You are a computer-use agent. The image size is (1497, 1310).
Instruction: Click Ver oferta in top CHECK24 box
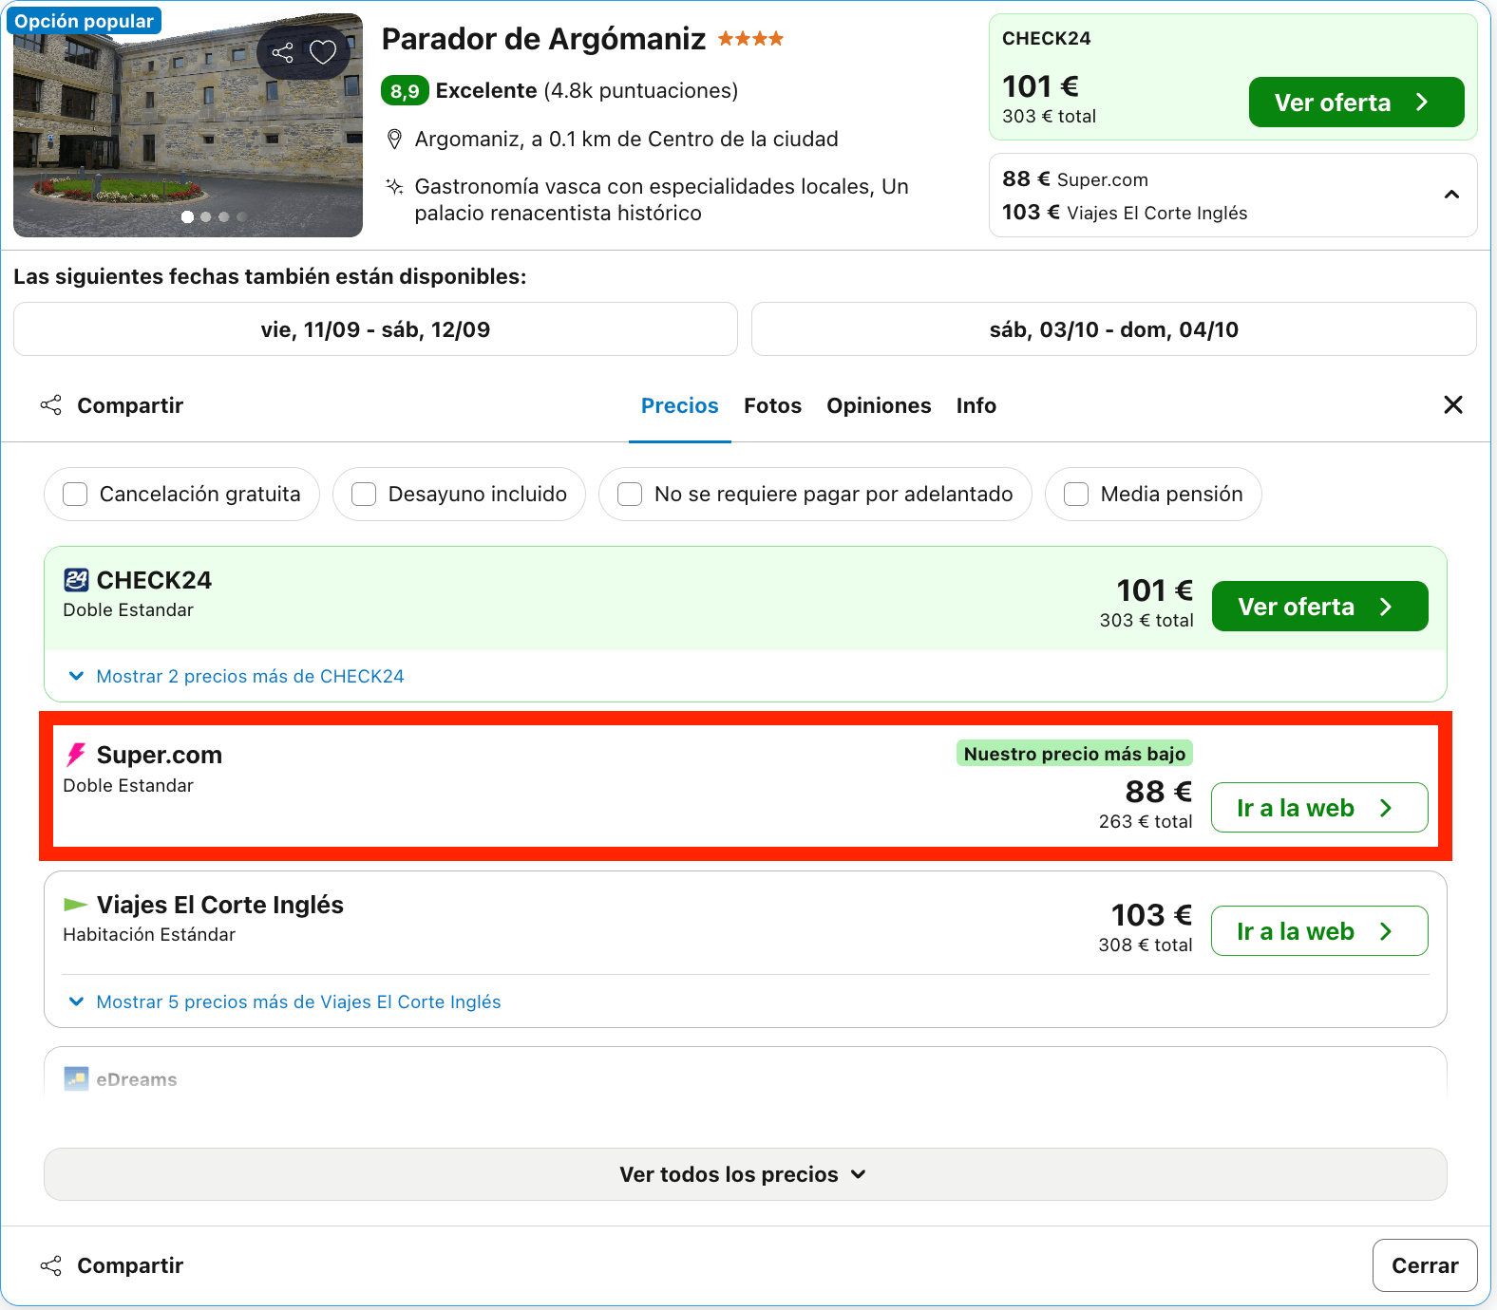[x=1356, y=103]
